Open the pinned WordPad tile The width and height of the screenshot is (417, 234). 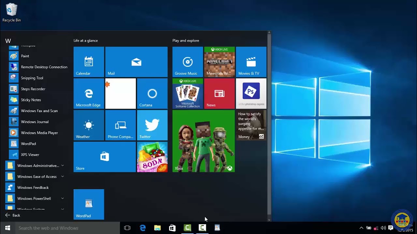[x=89, y=204]
